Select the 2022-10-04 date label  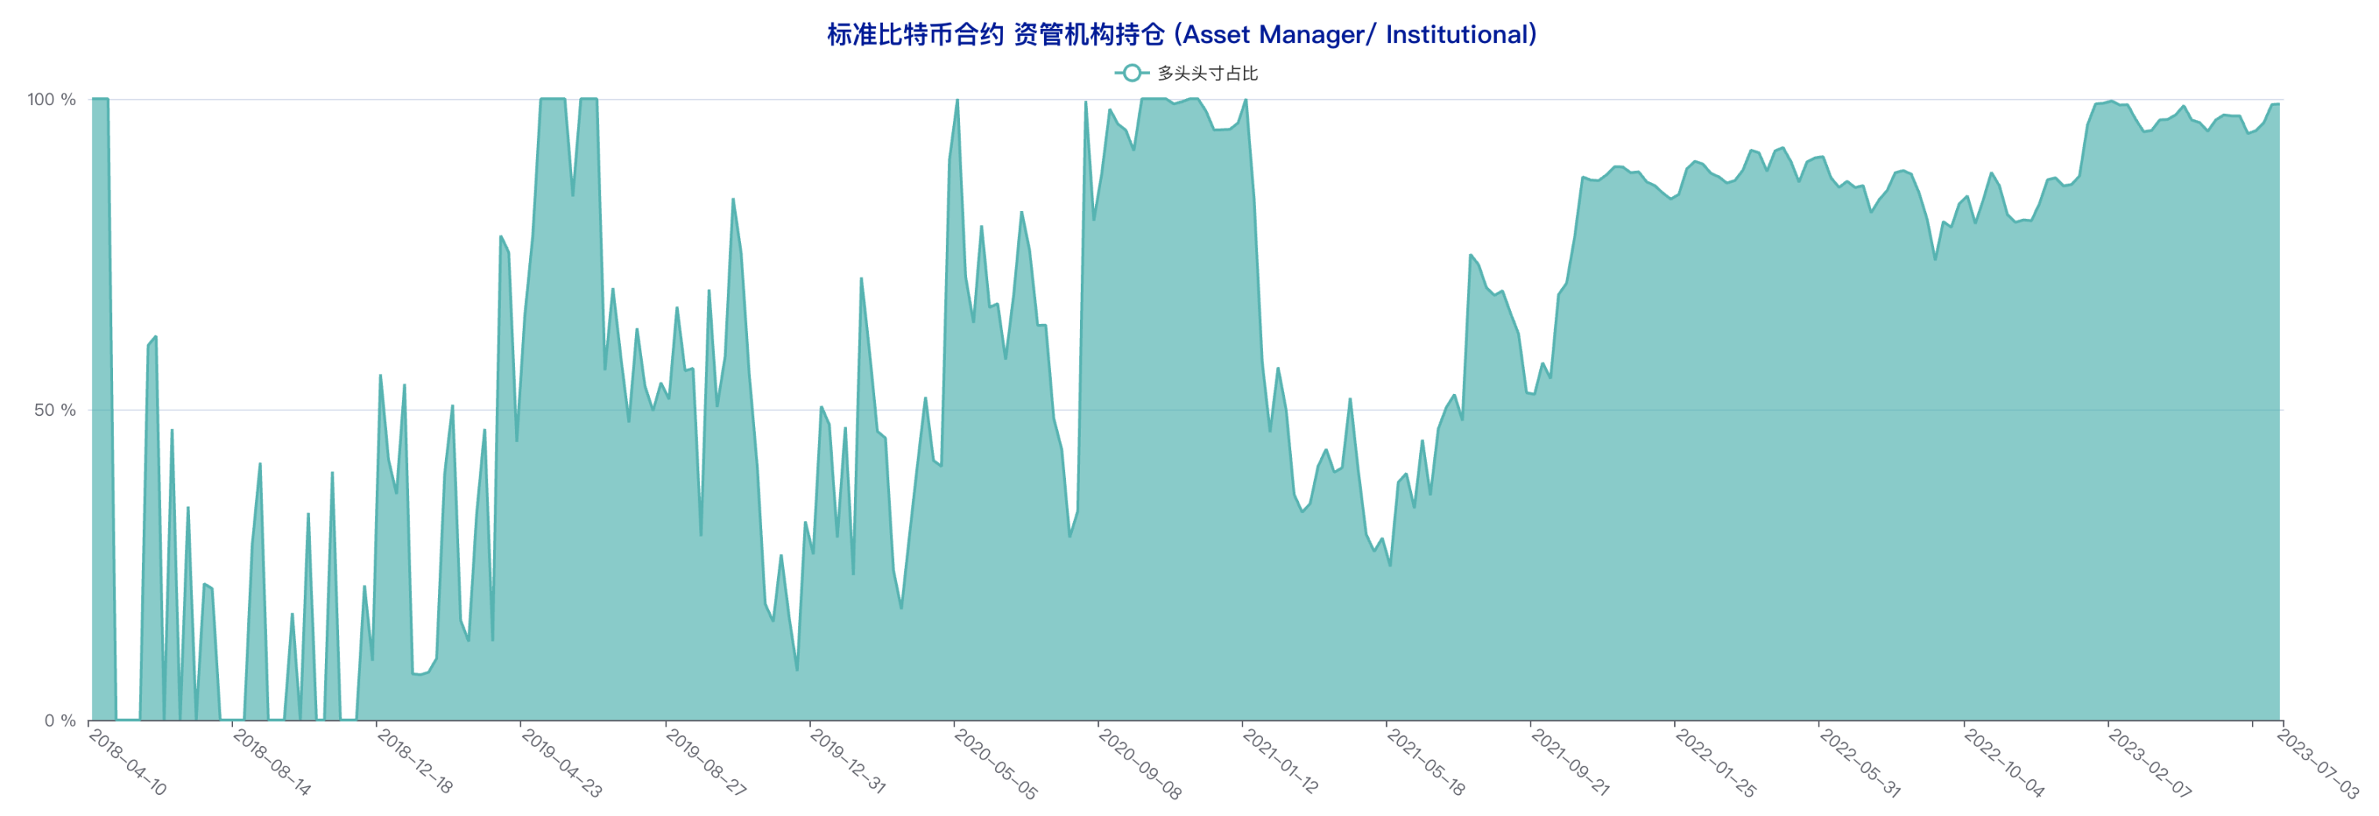point(2004,763)
